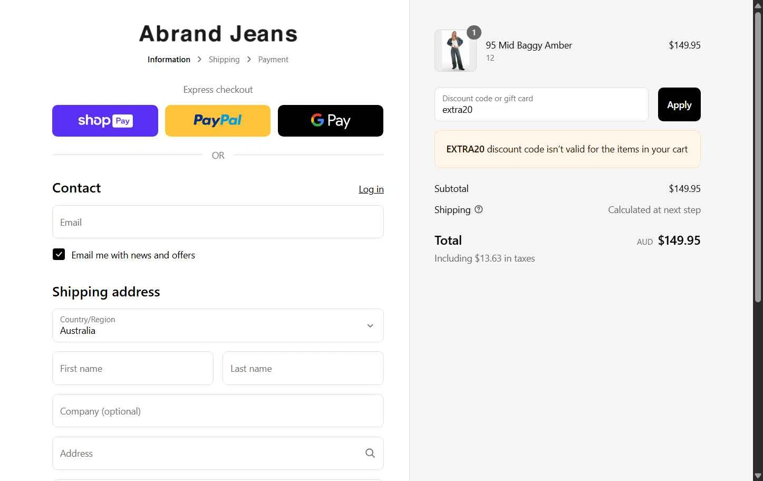
Task: Click the Discount code or gift card field
Action: (542, 104)
